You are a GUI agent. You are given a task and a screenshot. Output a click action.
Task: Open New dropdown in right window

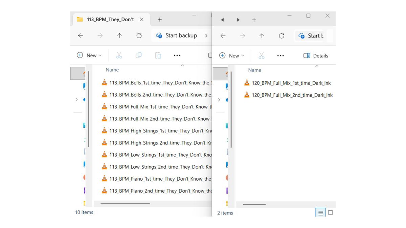[232, 56]
